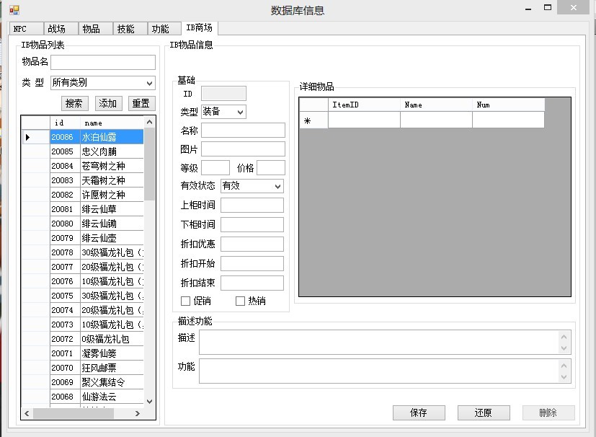Viewport: 596px width, 437px height.
Task: Click list horizontal scroll left arrow
Action: pos(27,413)
